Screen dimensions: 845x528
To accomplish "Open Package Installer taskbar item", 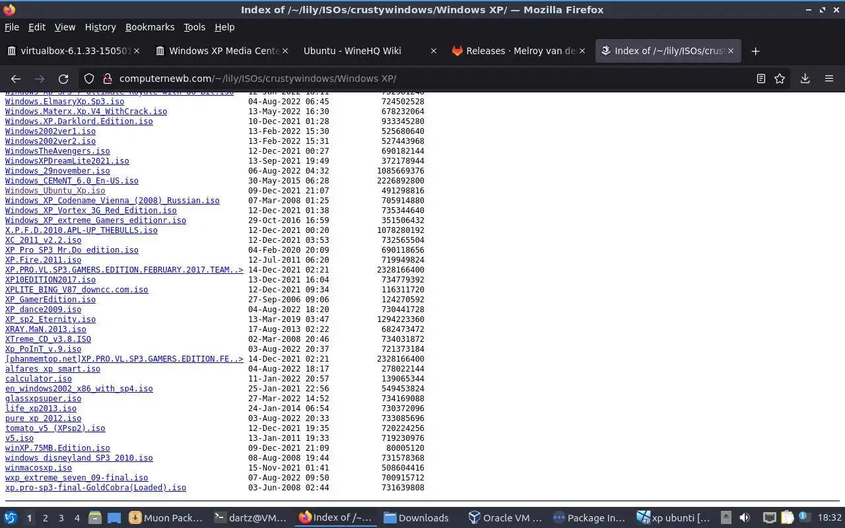I will 589,518.
